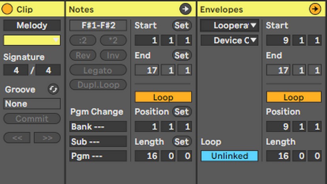
Task: Toggle the Envelopes Loop switch
Action: (x=294, y=97)
